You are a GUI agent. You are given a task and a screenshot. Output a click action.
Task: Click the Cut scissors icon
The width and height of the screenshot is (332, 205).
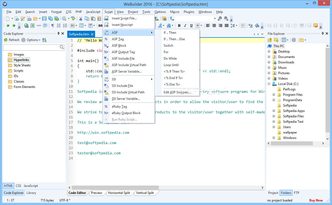tap(81, 19)
